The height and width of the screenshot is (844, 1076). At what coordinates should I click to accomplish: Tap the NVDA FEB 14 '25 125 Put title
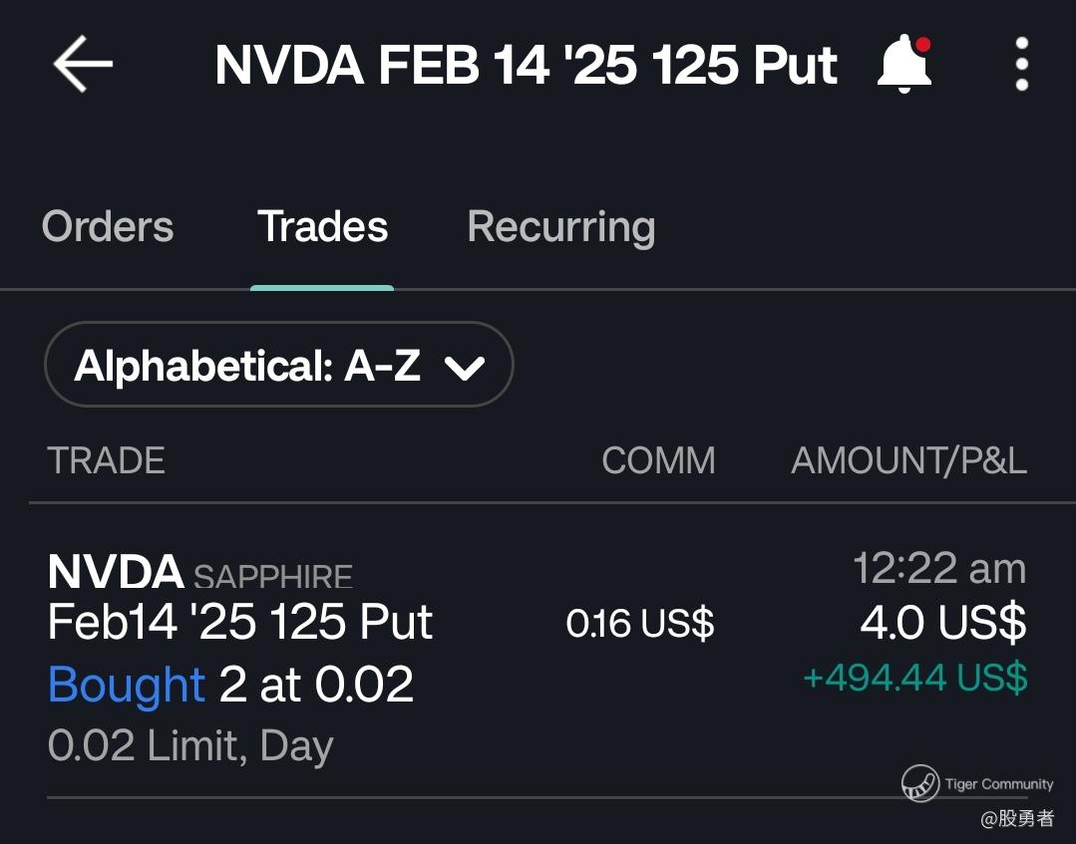(x=526, y=66)
